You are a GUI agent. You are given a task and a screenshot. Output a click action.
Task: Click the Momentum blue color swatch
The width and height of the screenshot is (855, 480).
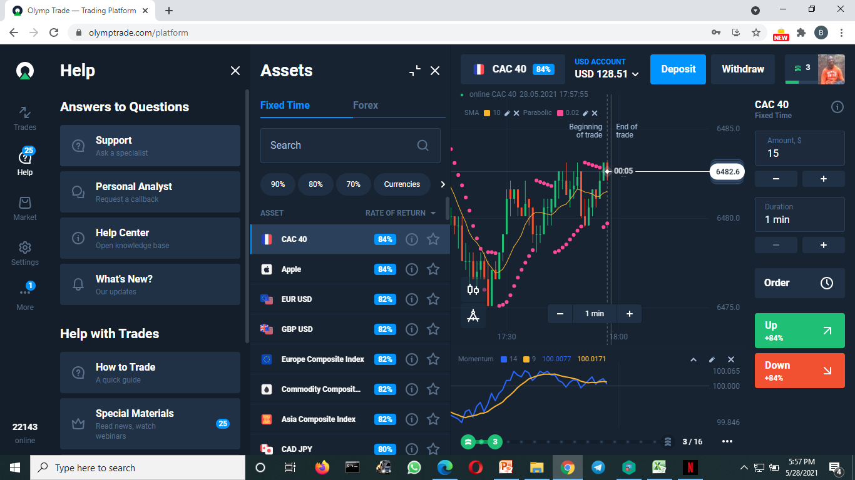coord(504,359)
